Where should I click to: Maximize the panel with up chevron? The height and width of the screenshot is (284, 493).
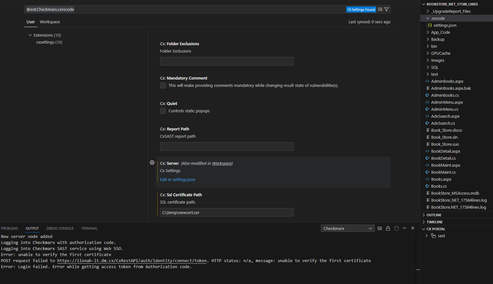point(405,228)
